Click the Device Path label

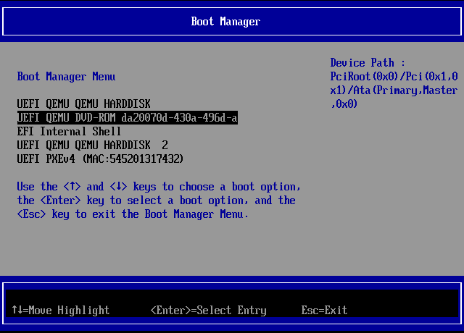pyautogui.click(x=368, y=63)
